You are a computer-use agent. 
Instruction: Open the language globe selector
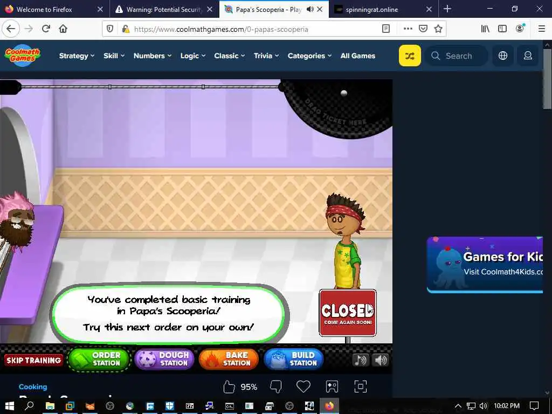tap(503, 56)
